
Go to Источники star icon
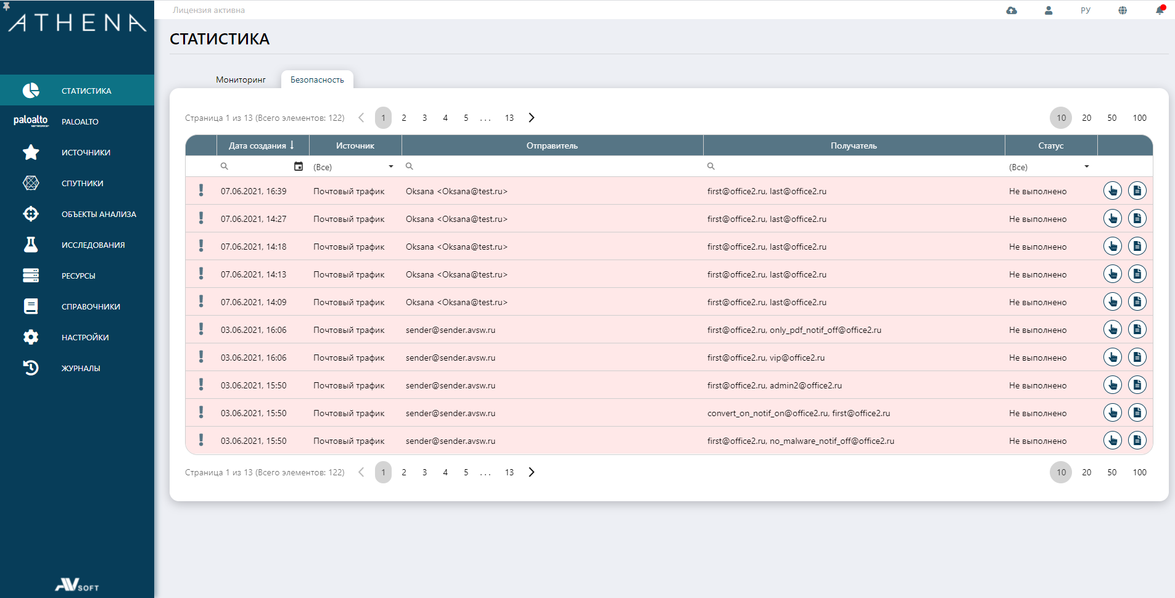(x=31, y=152)
